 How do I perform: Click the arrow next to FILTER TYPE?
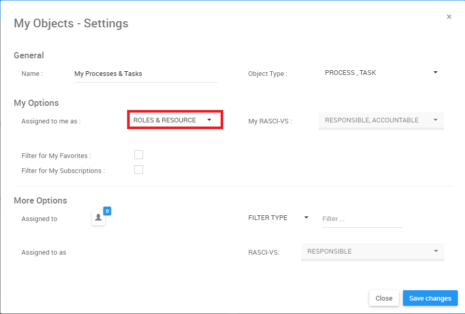[x=306, y=217]
